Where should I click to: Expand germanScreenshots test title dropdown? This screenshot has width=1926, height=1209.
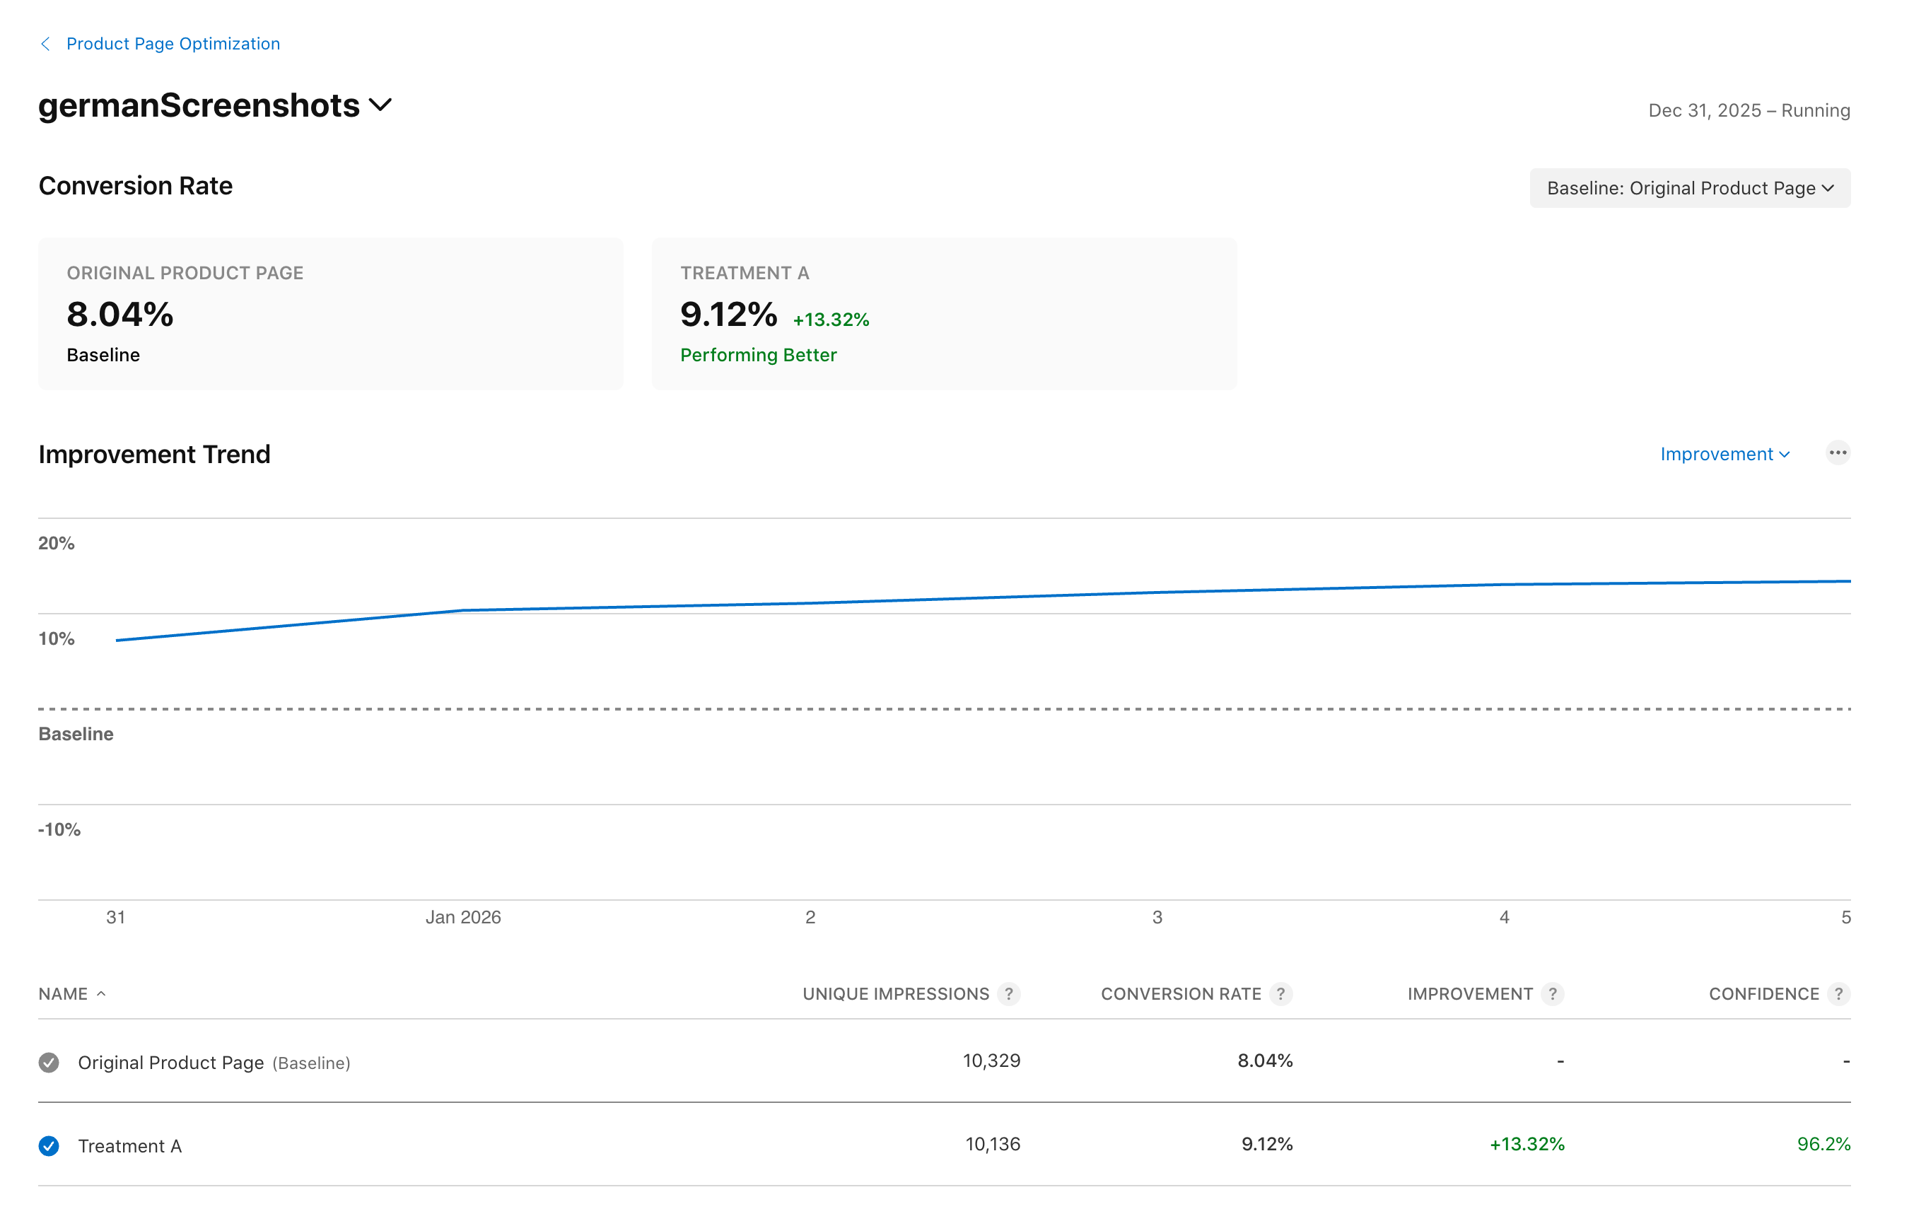[x=380, y=105]
